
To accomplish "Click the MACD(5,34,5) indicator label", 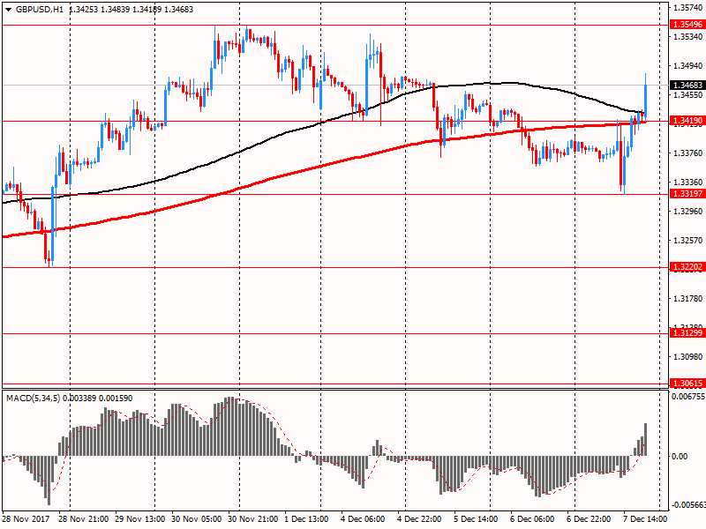I will [x=34, y=399].
